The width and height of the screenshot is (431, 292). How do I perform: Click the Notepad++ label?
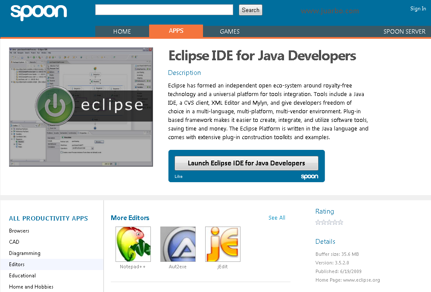[x=133, y=267]
